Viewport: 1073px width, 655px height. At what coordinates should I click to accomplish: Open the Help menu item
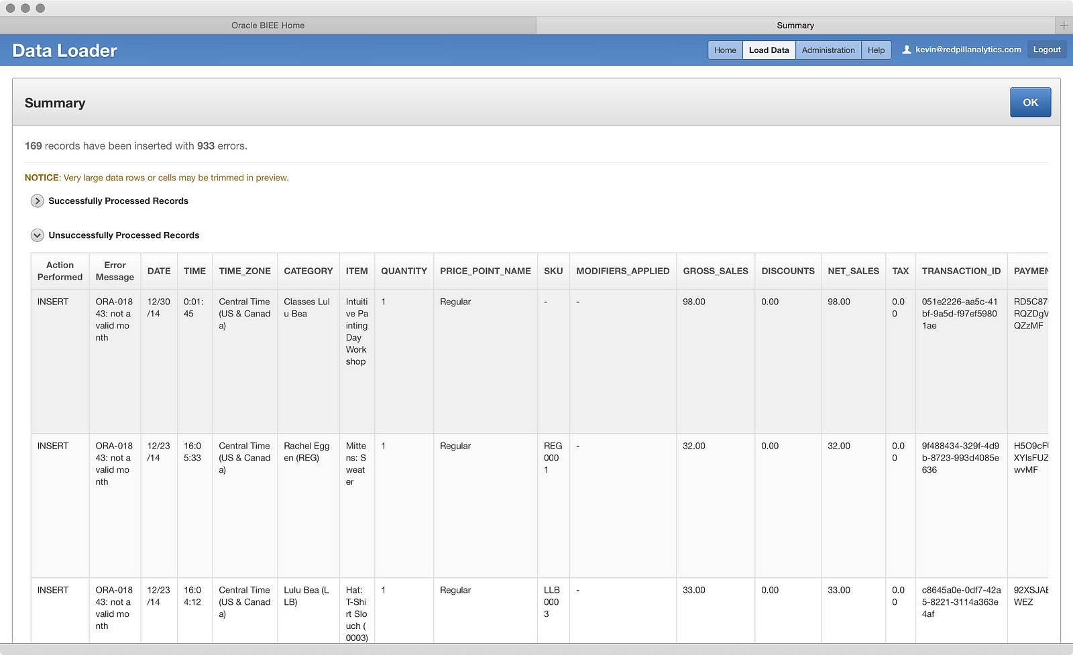click(876, 50)
